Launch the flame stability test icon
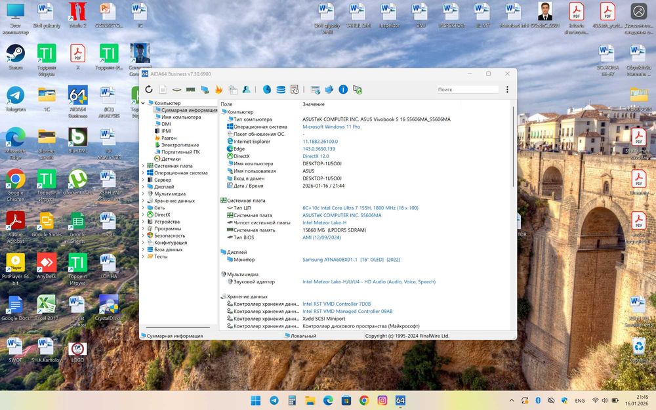Screen dimensions: 656x410 point(219,89)
